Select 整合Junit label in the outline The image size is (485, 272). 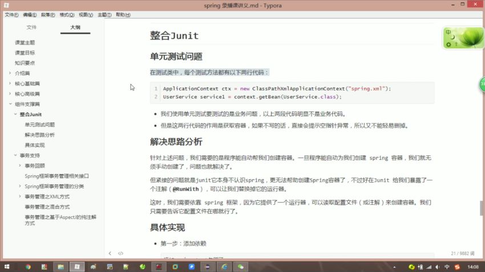click(31, 114)
